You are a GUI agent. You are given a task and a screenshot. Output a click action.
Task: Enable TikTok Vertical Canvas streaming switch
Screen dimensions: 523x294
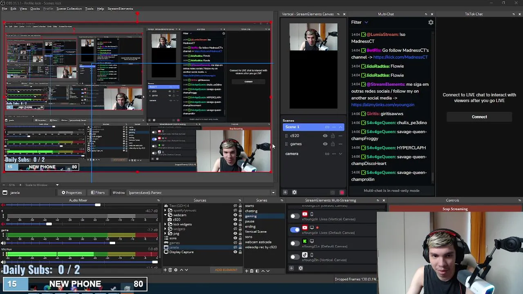(x=294, y=257)
